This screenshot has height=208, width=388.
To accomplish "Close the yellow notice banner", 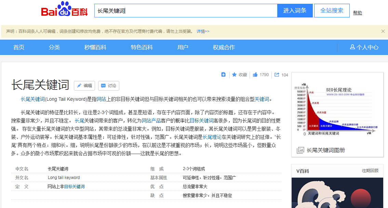I will [x=383, y=31].
